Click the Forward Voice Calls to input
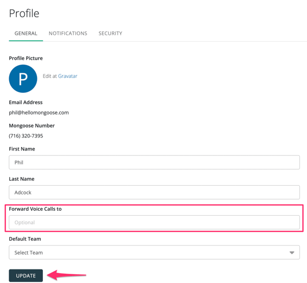 [x=154, y=222]
